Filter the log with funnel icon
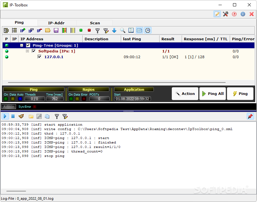This screenshot has height=202, width=257. tap(57, 117)
